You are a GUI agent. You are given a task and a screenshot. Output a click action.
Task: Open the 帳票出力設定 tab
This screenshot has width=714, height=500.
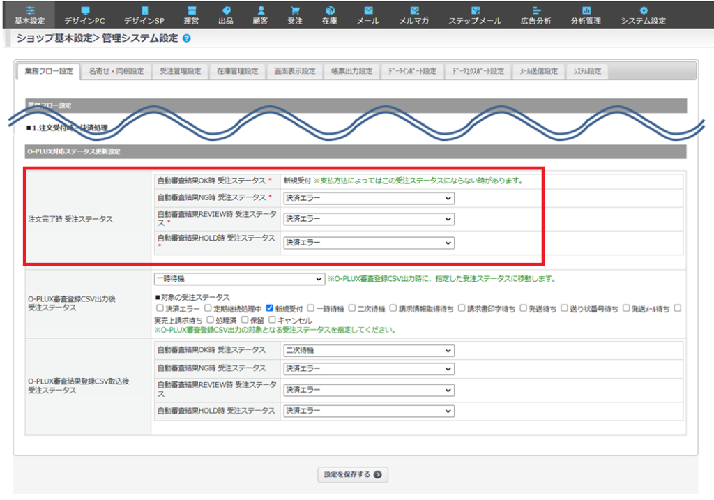pos(351,71)
